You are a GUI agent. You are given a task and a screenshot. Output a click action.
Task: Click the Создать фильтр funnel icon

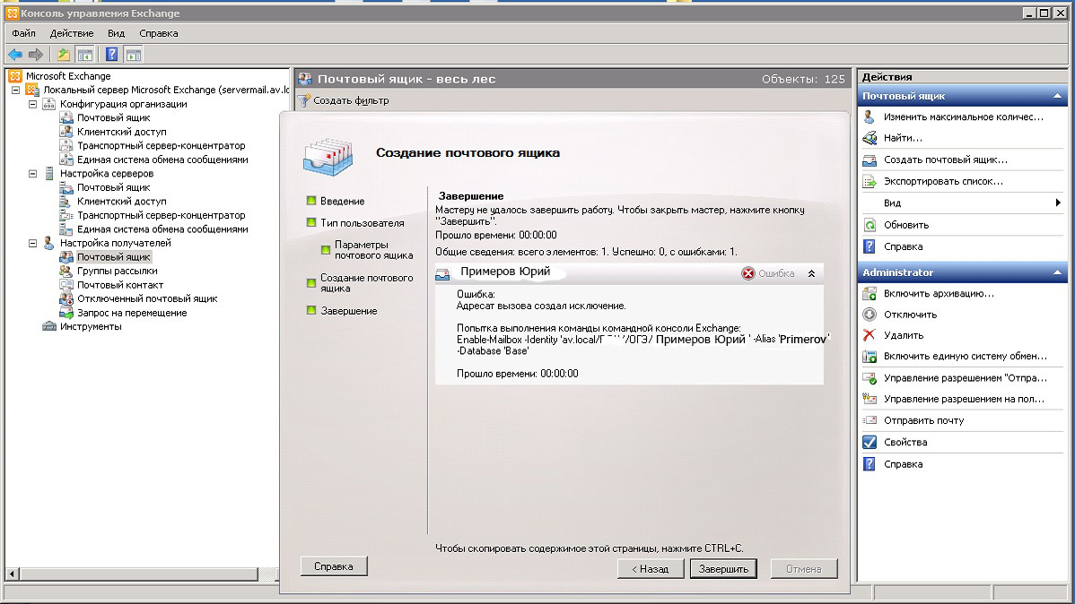tap(304, 100)
